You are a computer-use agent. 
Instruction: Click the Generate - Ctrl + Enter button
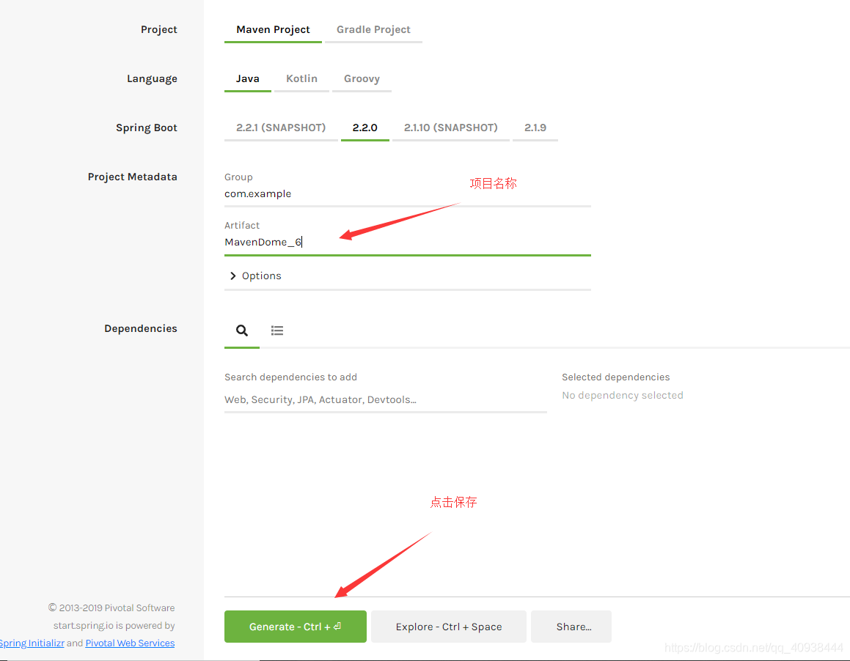point(295,627)
